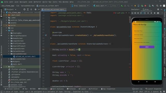The image size is (166, 93).
Task: Open the File menu
Action: (6, 2)
